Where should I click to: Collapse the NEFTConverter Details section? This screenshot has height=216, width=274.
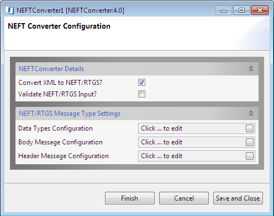coord(251,68)
